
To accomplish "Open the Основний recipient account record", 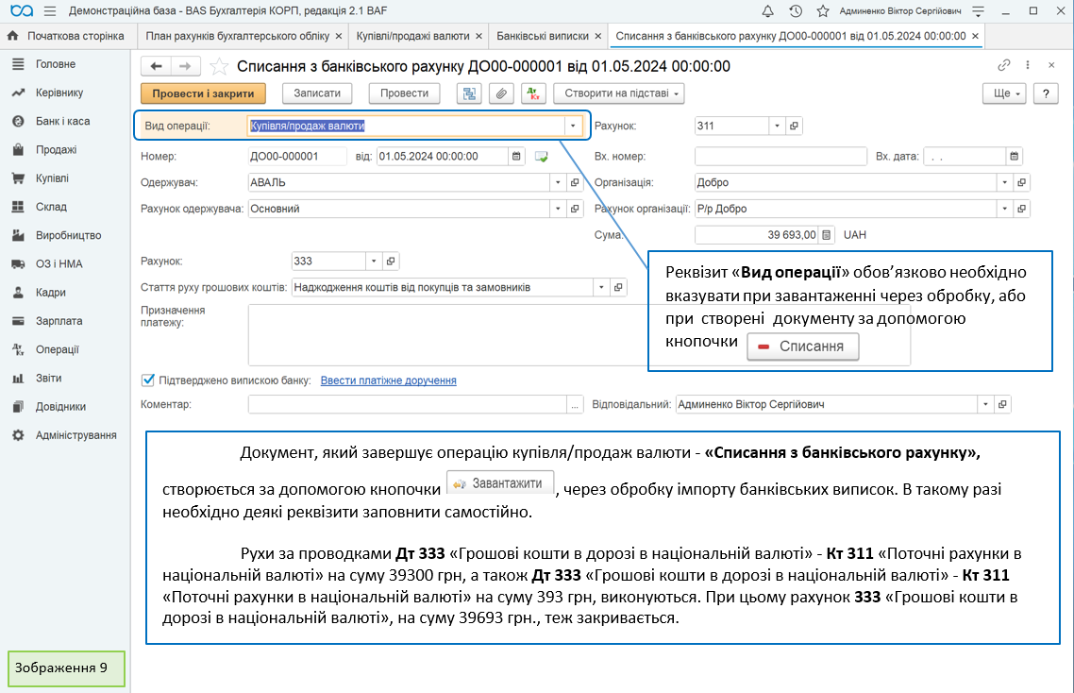I will [x=575, y=209].
